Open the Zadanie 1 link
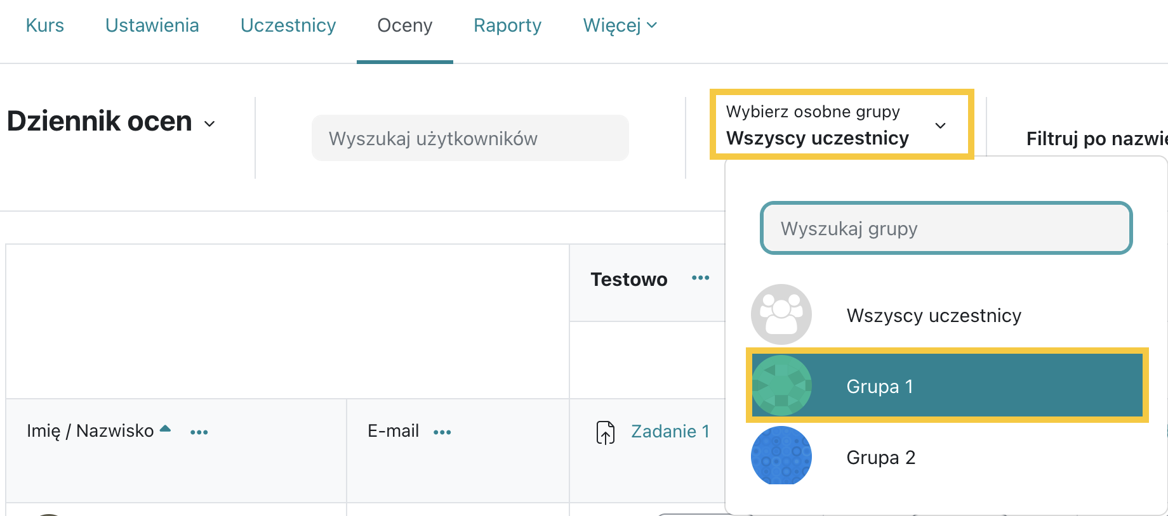This screenshot has height=516, width=1168. click(670, 432)
